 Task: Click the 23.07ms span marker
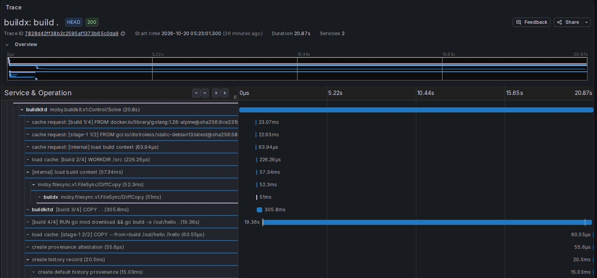pos(256,122)
